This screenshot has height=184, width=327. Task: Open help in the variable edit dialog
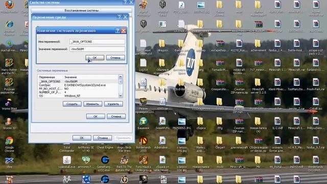118,31
